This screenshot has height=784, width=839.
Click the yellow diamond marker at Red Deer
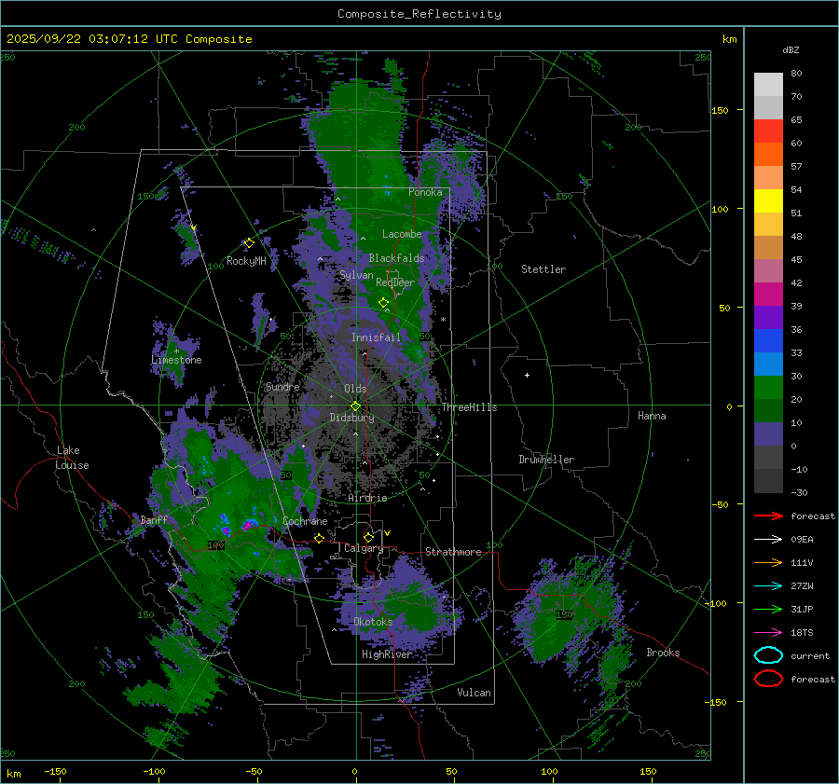click(x=383, y=302)
